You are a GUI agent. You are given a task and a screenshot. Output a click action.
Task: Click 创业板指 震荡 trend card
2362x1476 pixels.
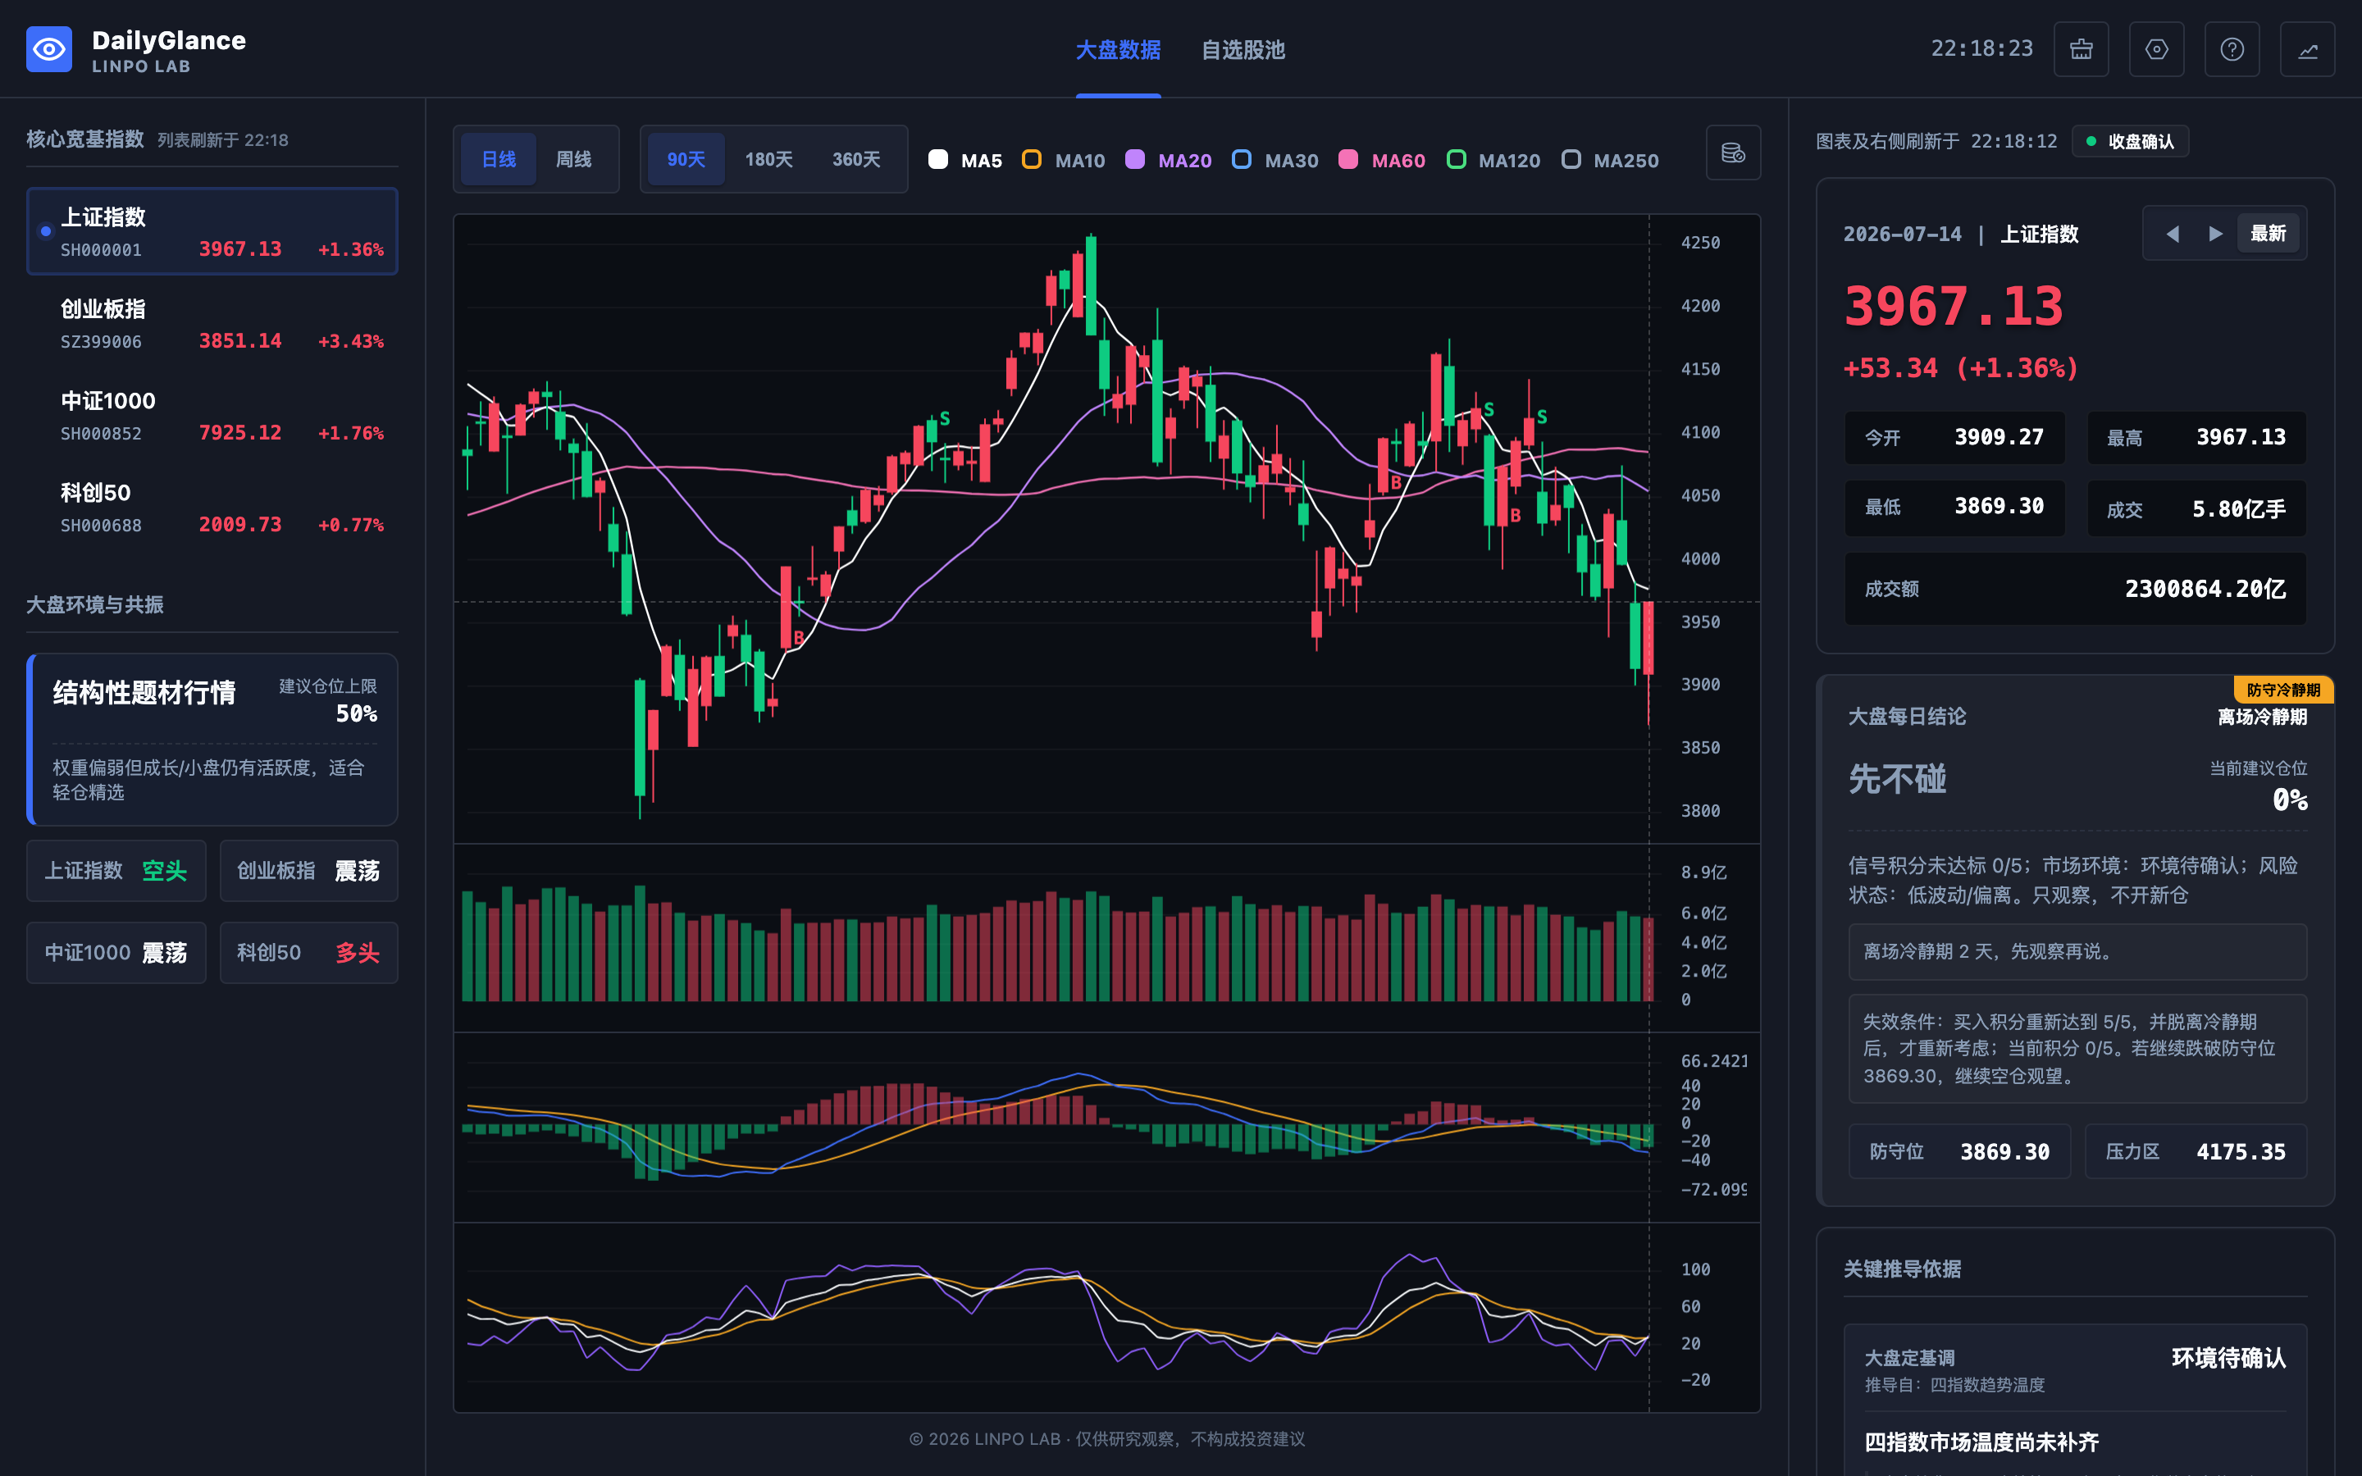(x=308, y=871)
